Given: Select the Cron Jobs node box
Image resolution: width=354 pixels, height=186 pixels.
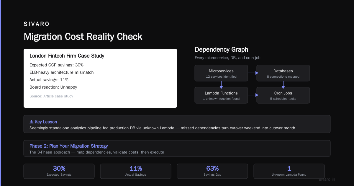Looking at the screenshot, I should pos(283,95).
